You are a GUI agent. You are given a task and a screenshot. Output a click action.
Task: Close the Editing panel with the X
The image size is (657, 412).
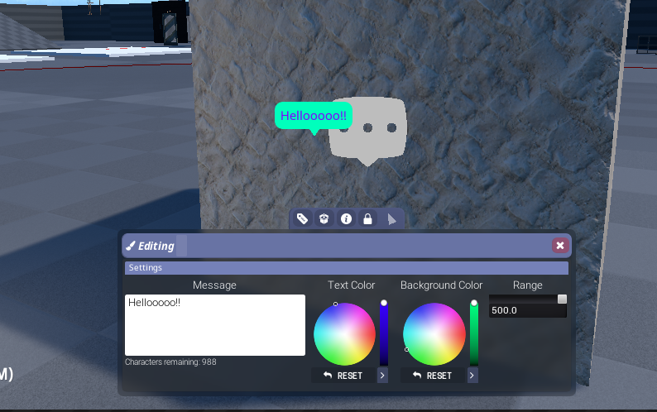coord(560,246)
